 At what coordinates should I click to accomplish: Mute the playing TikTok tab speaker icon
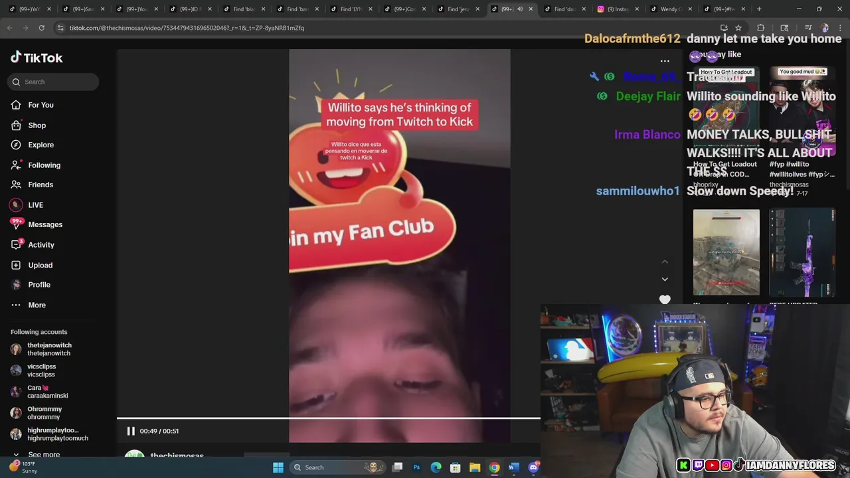click(x=520, y=9)
